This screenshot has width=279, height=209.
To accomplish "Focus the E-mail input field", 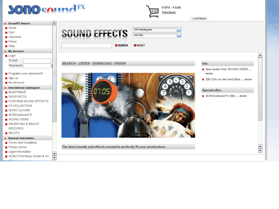I will (37, 61).
